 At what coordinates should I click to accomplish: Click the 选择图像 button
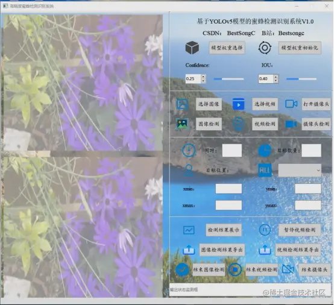tap(209, 104)
